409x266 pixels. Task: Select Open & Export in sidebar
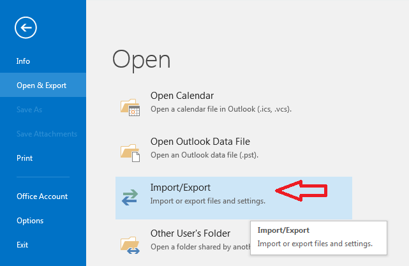pos(43,85)
